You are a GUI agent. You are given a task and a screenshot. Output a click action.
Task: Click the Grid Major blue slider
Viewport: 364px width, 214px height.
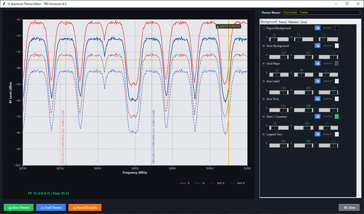click(x=328, y=75)
